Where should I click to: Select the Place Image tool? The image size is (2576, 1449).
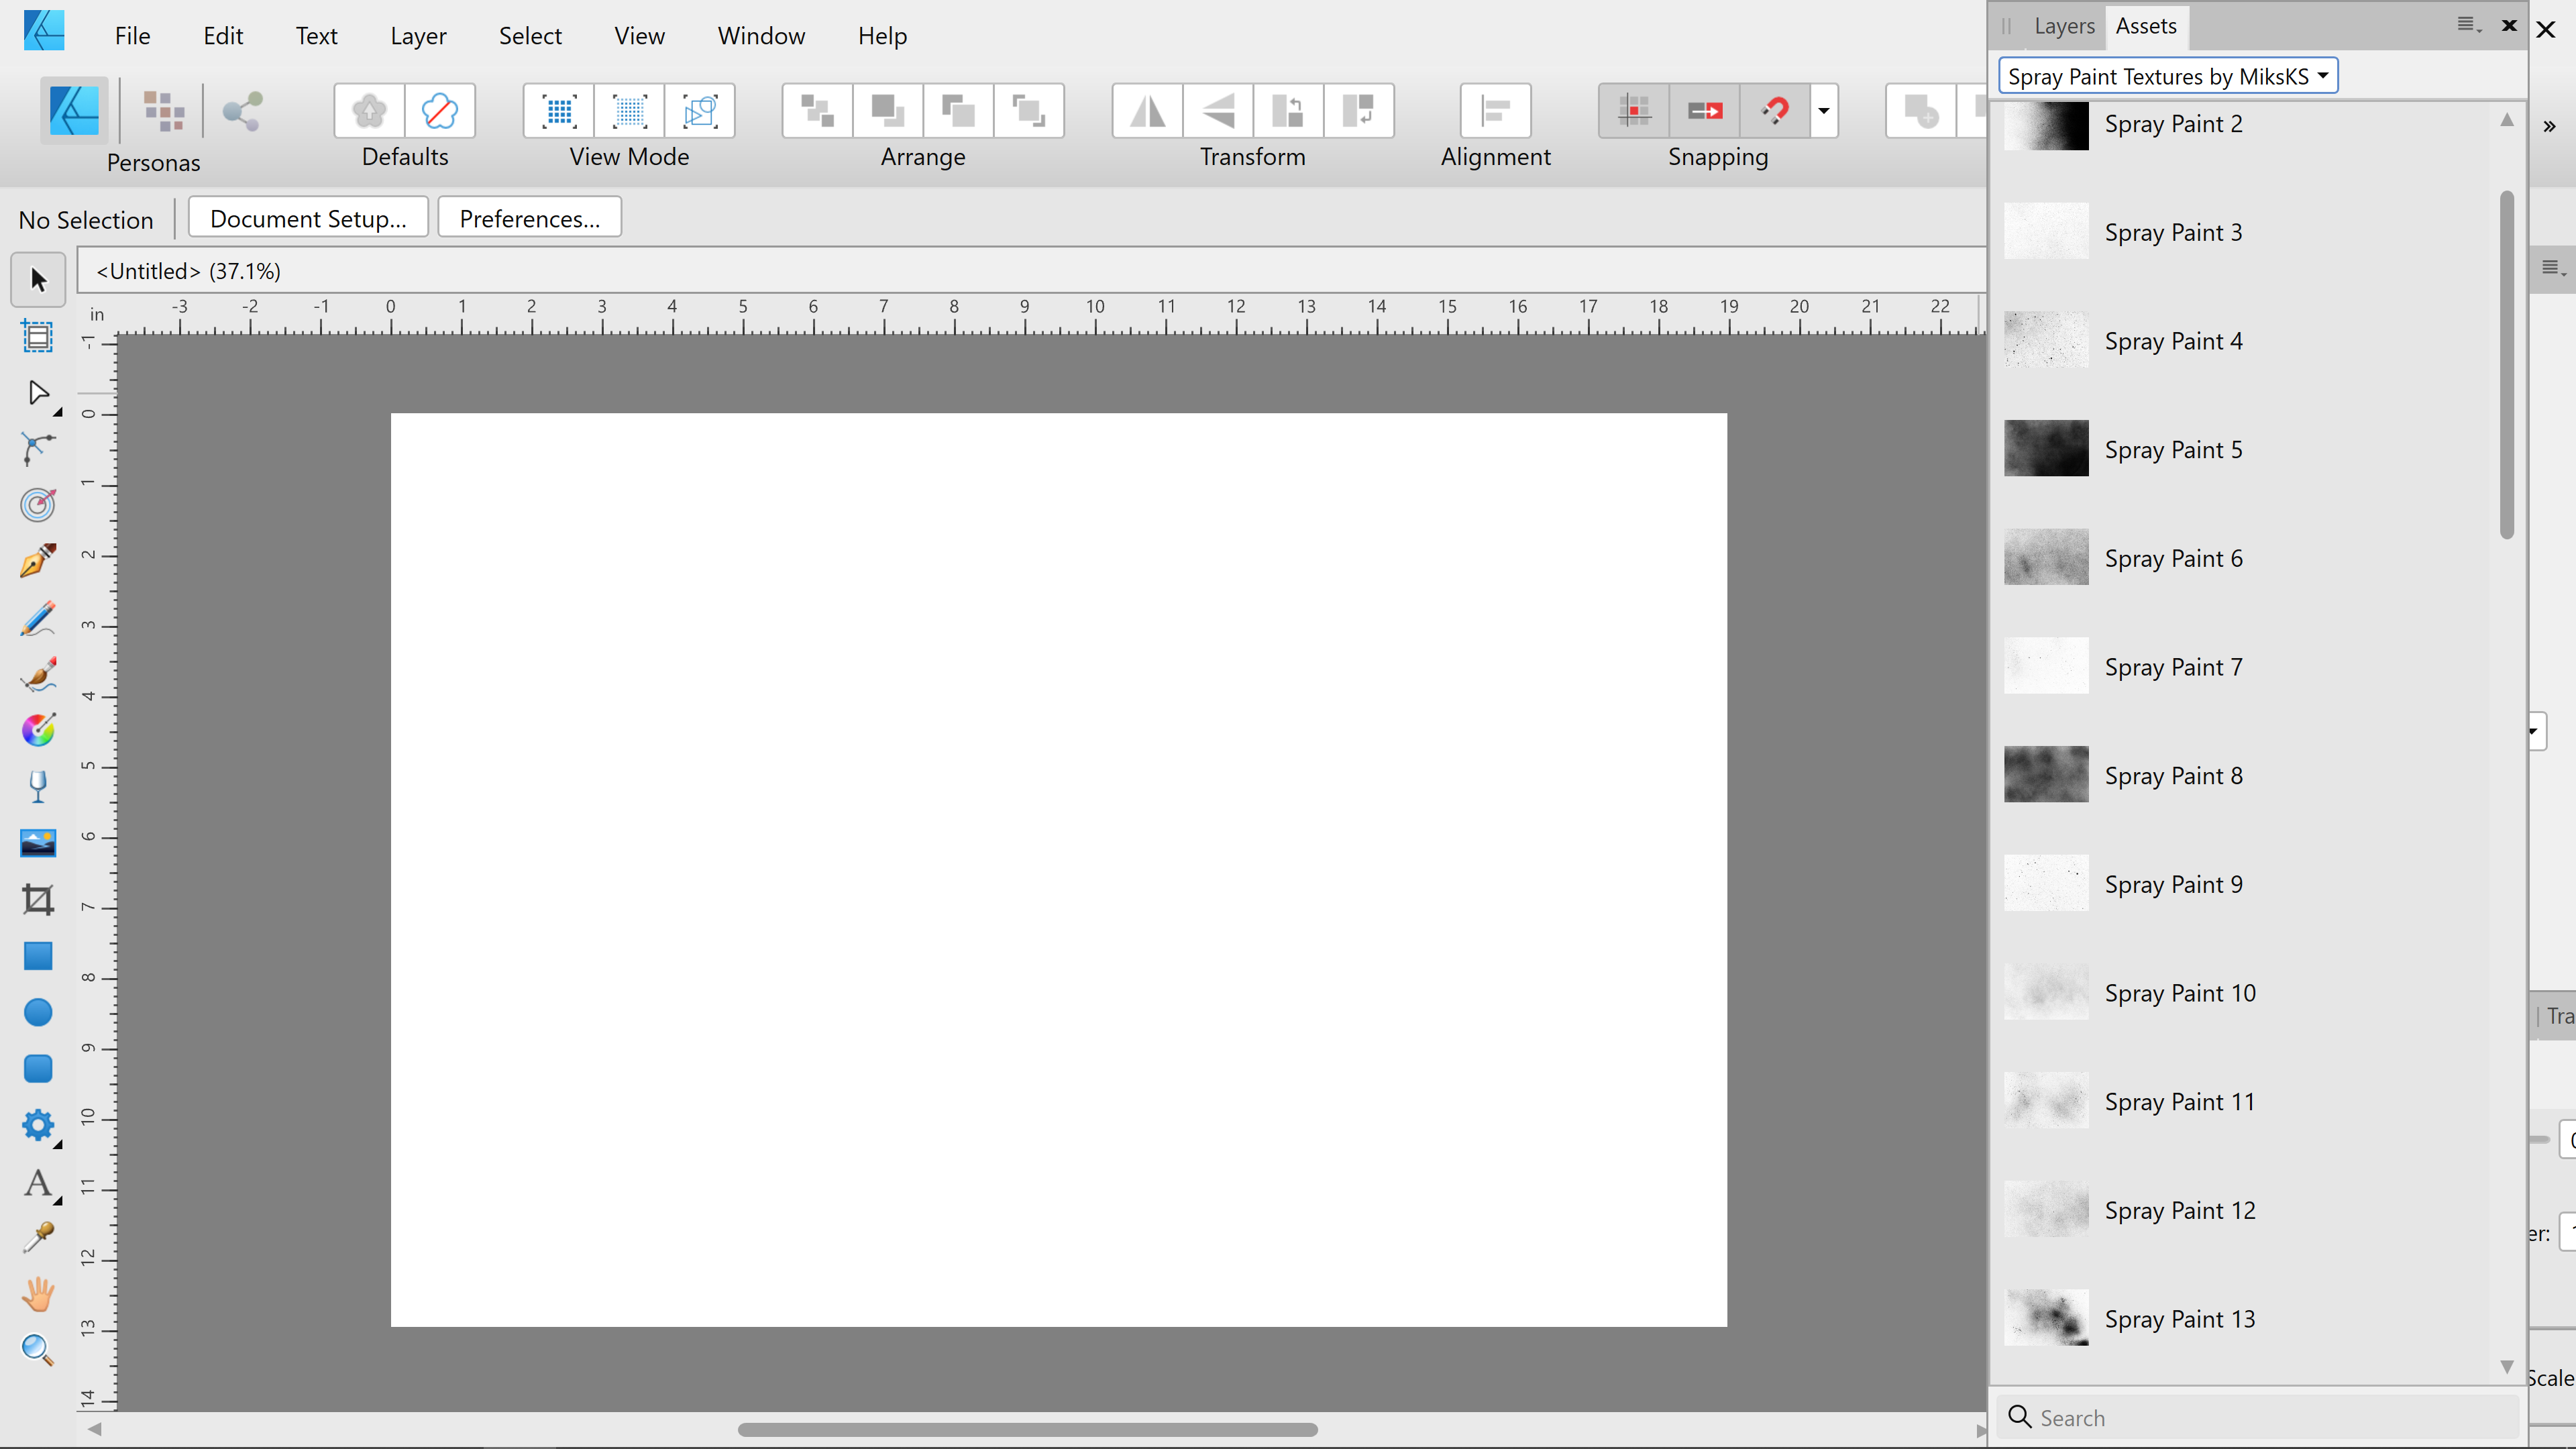point(38,843)
